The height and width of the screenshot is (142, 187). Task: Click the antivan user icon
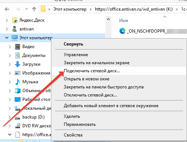coord(15,29)
